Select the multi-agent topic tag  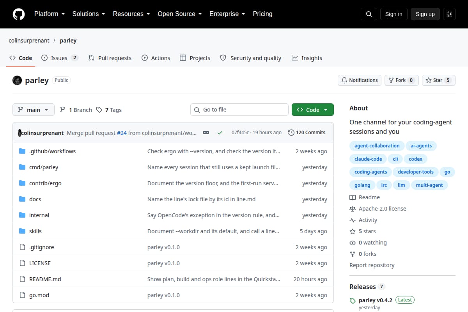[x=429, y=185]
